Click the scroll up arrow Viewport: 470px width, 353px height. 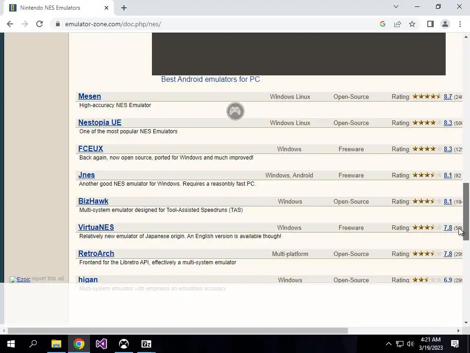[466, 37]
